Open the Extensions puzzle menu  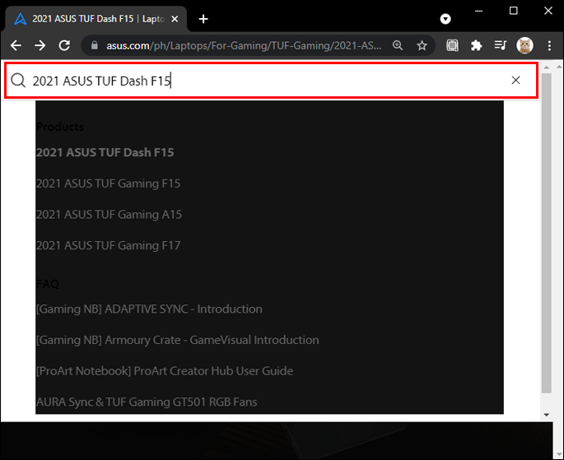pos(476,45)
